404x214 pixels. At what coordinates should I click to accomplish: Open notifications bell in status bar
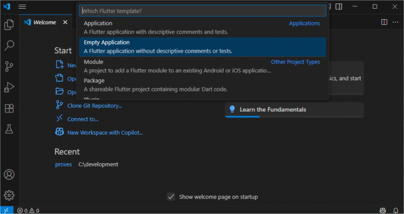pos(395,211)
